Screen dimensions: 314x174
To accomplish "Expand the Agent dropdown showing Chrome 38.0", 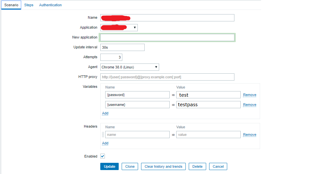I will [130, 67].
